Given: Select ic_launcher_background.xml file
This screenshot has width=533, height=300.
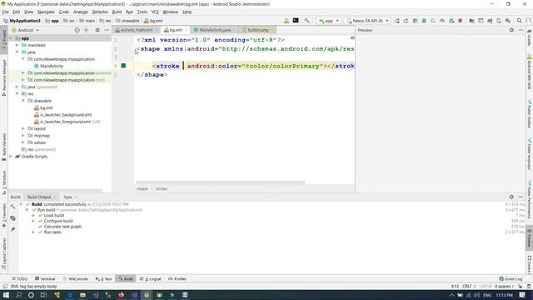Looking at the screenshot, I should (x=66, y=115).
